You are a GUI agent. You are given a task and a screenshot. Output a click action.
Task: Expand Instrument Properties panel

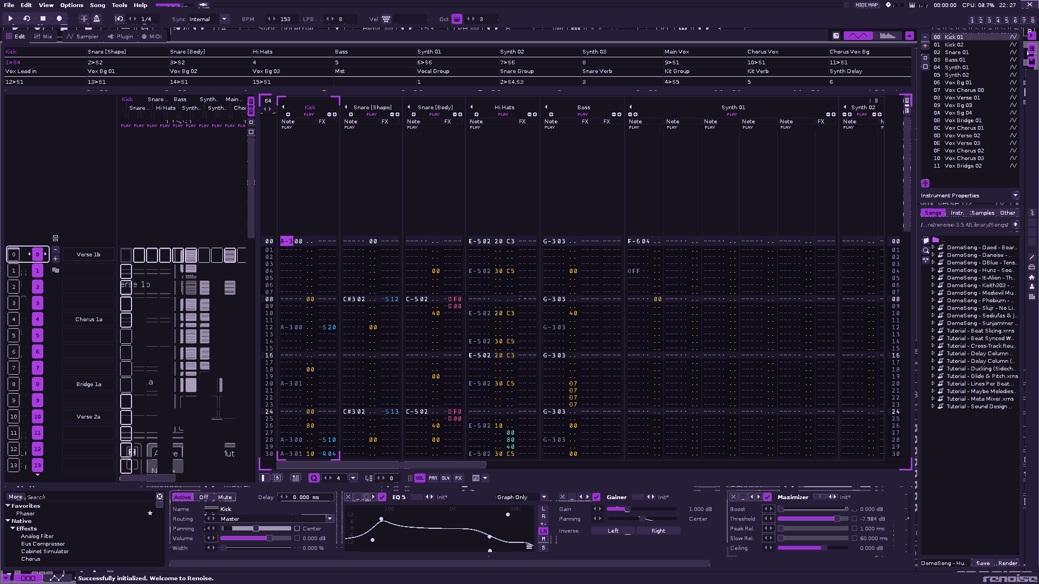pyautogui.click(x=1015, y=196)
